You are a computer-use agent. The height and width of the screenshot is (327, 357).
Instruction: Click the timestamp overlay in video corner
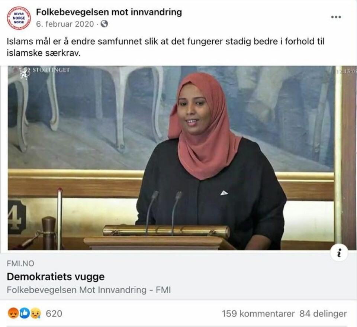tap(346, 72)
